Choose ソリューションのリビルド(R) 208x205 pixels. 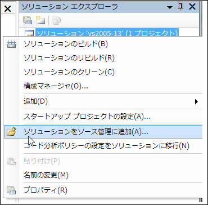[x=103, y=57]
